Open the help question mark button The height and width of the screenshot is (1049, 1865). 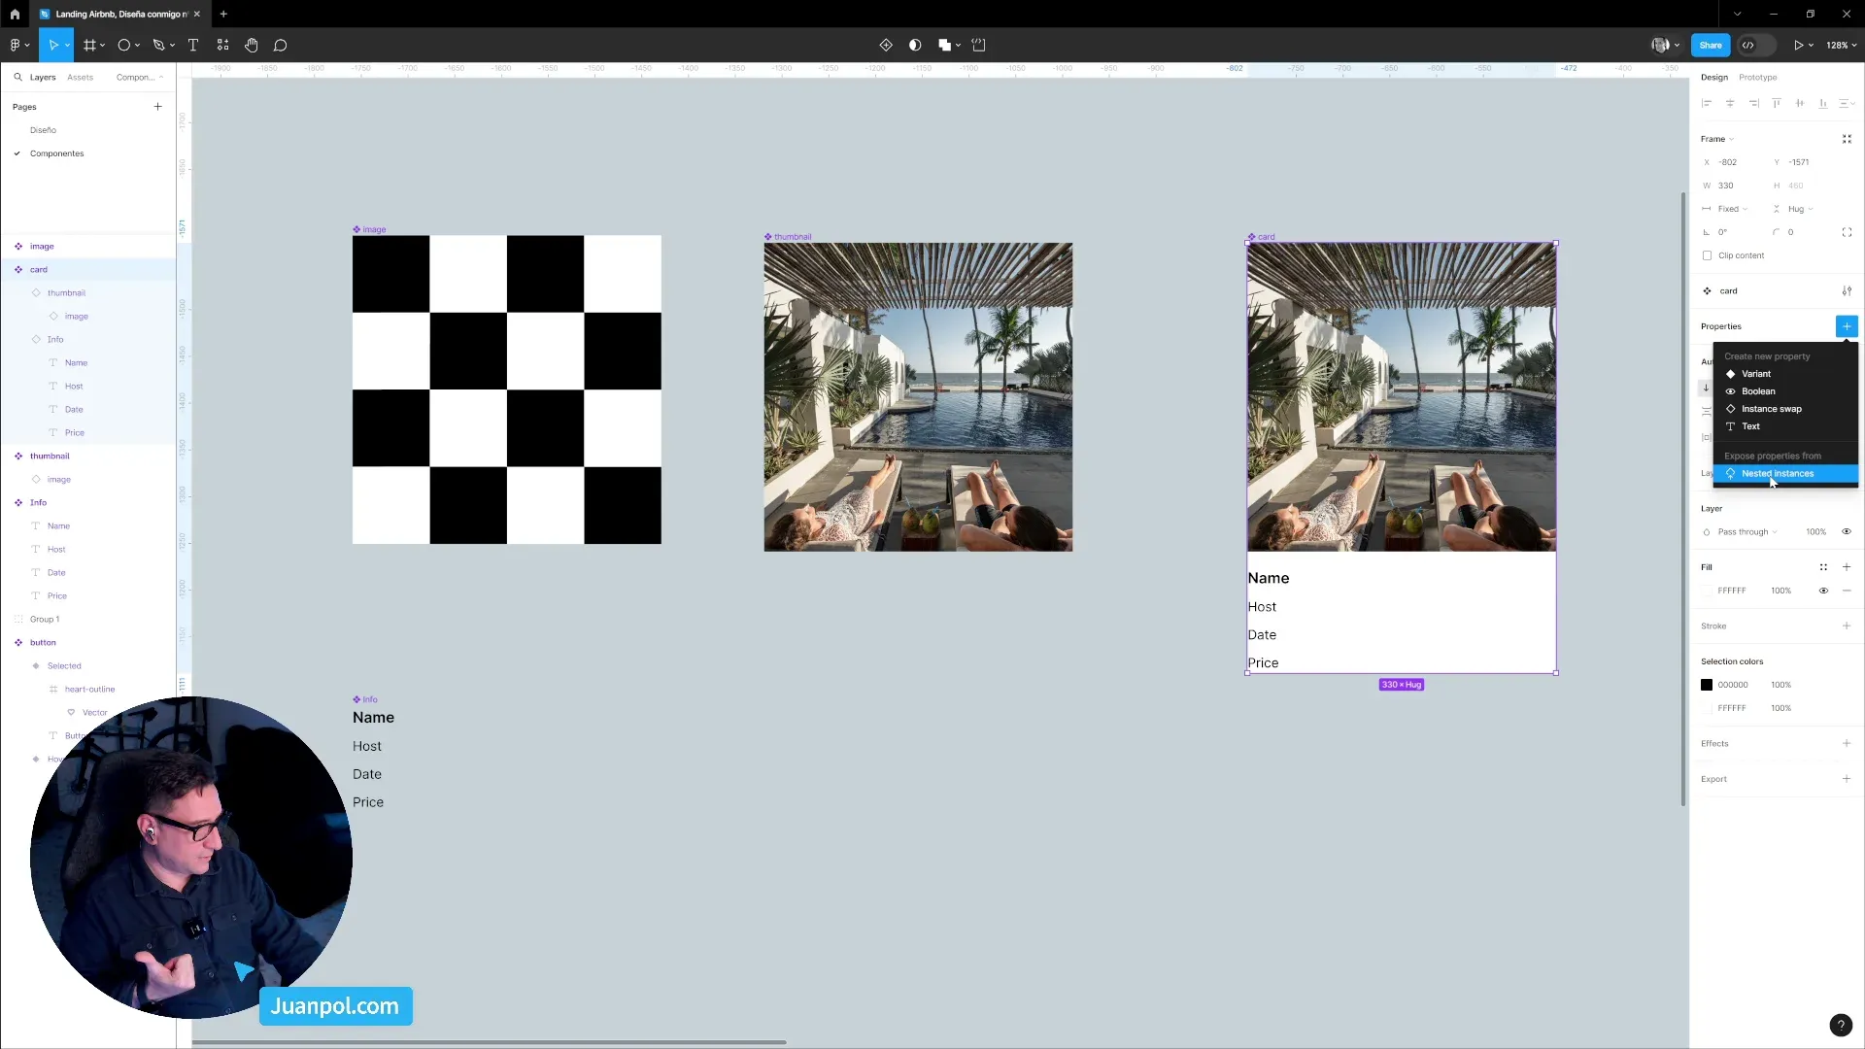pos(1840,1025)
